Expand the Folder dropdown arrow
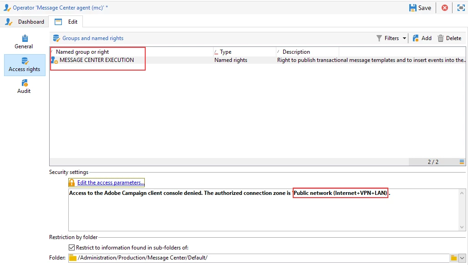468x265 pixels. 462,258
